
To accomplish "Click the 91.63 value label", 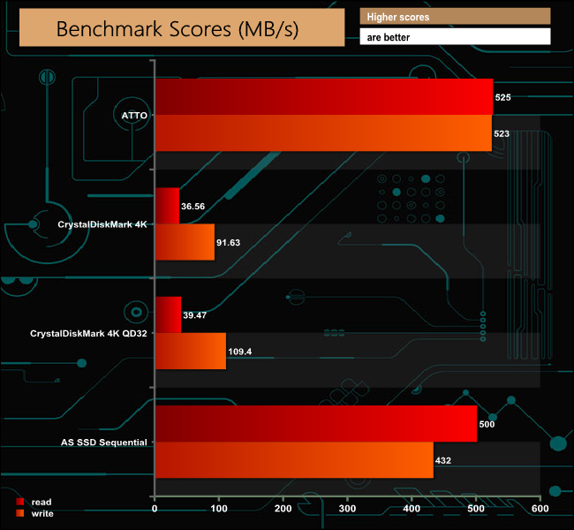I will pyautogui.click(x=228, y=242).
